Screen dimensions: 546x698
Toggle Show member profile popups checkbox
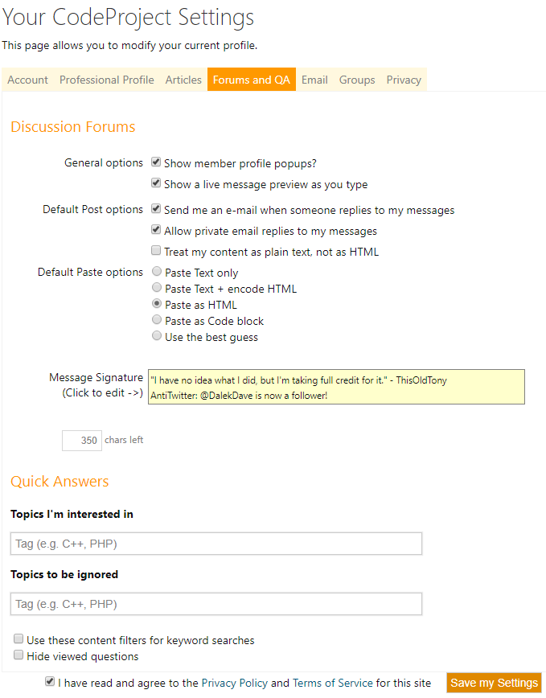[156, 162]
